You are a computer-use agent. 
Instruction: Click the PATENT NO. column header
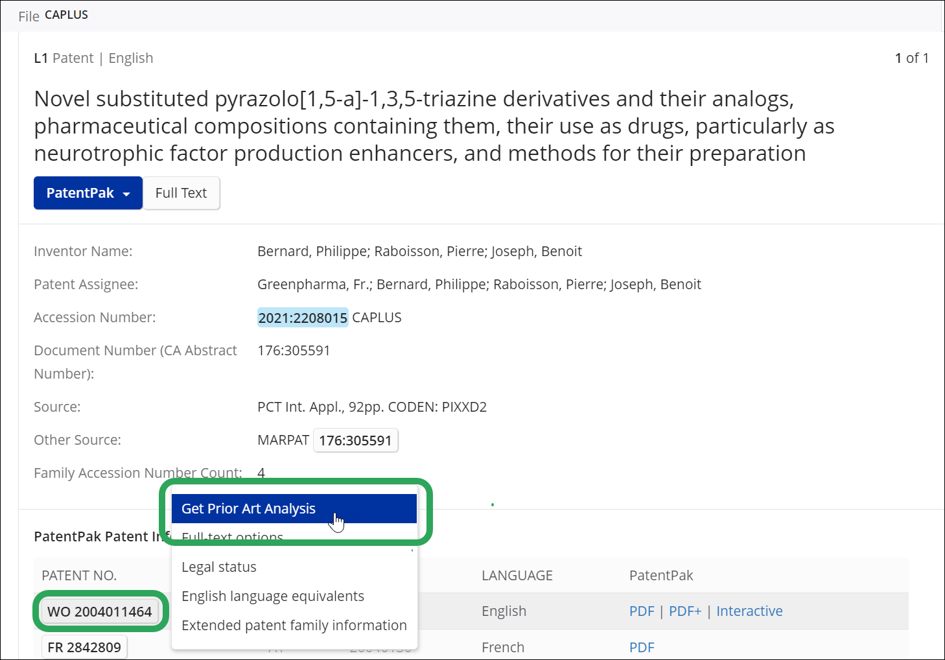tap(79, 576)
